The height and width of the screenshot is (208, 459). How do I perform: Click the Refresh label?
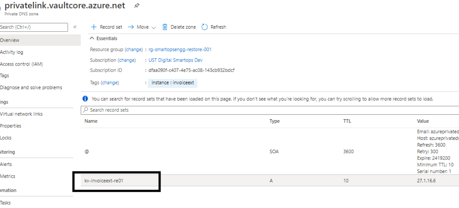click(218, 27)
